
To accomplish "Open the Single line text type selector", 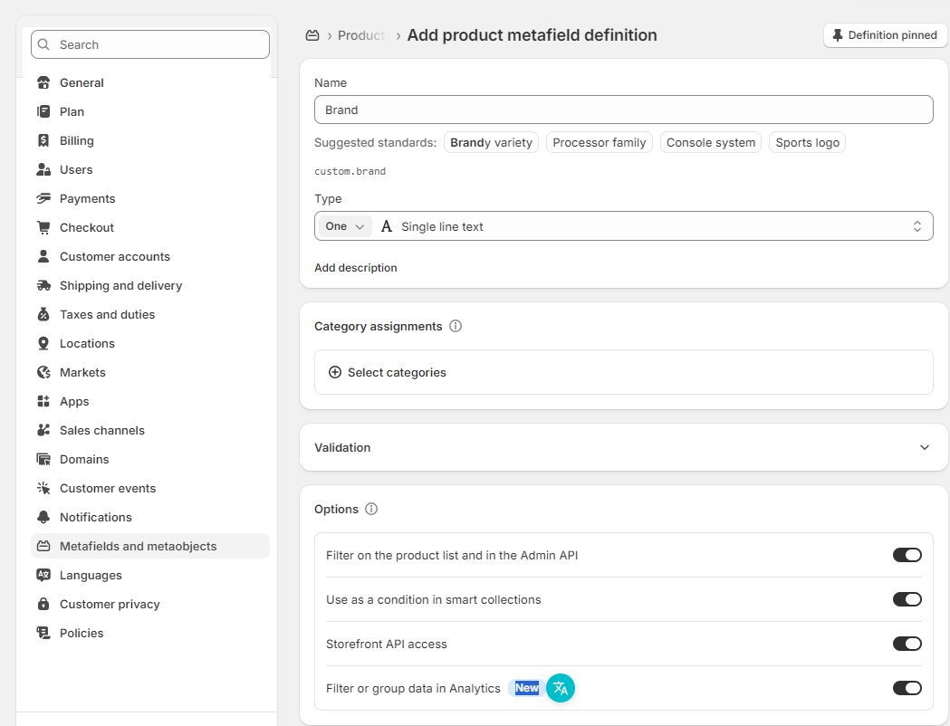I will [652, 226].
